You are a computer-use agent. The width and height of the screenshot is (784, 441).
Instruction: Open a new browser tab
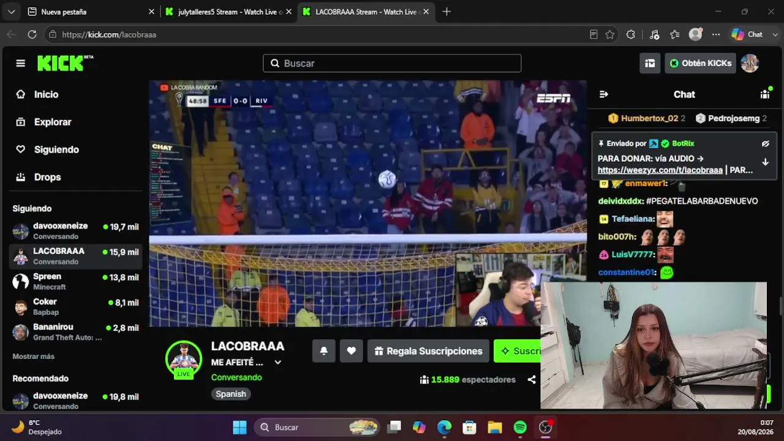coord(447,12)
